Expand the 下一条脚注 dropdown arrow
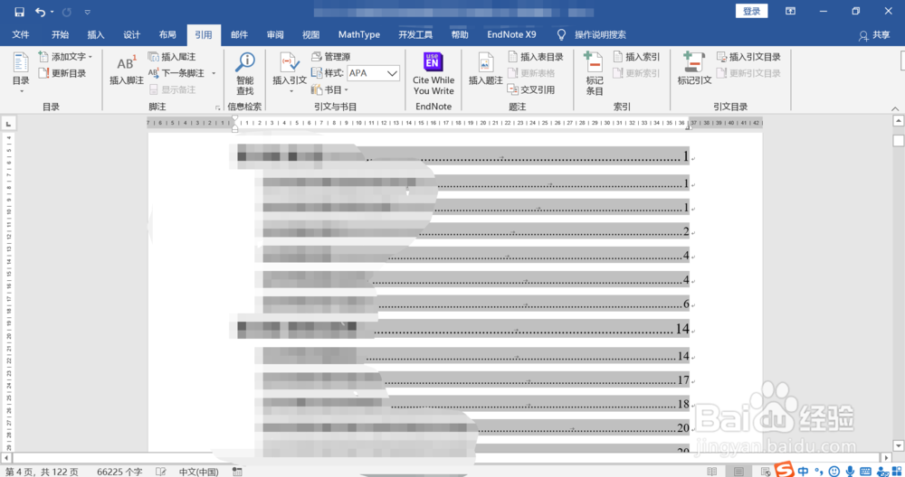The image size is (905, 477). coord(214,73)
